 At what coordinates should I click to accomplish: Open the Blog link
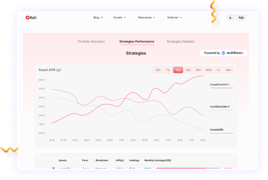click(x=96, y=18)
